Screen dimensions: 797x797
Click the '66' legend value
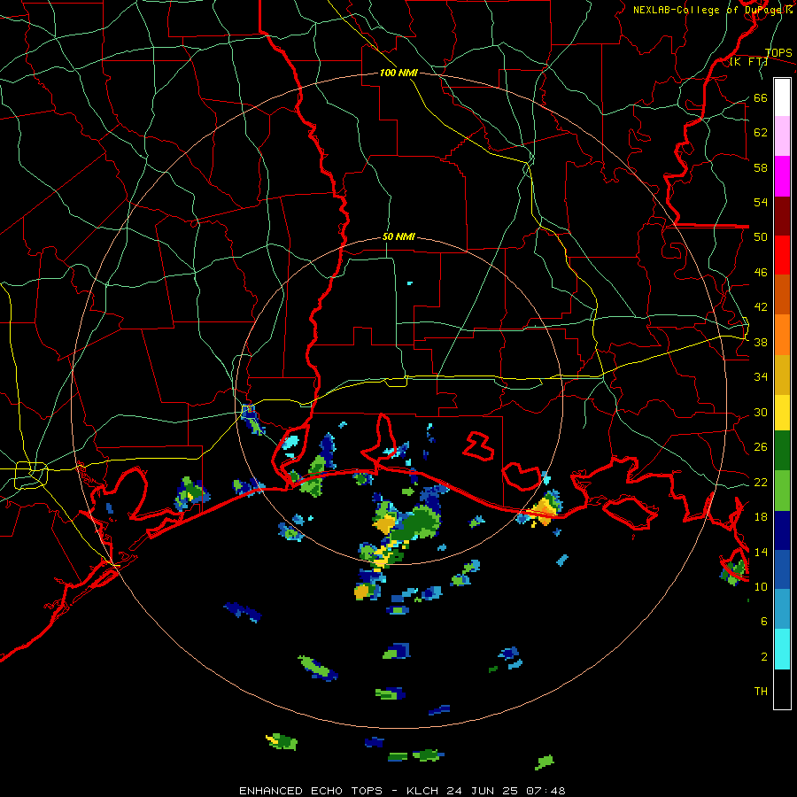pyautogui.click(x=761, y=98)
